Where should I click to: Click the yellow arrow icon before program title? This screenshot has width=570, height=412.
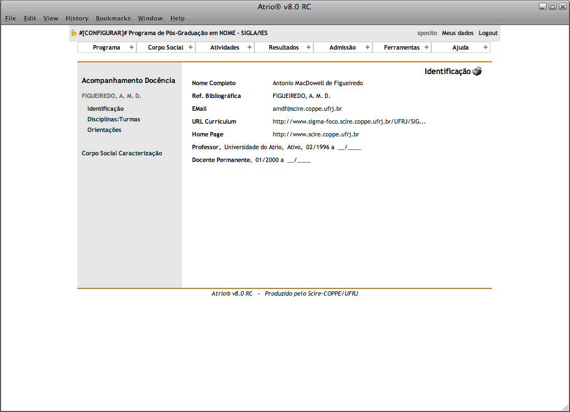pyautogui.click(x=74, y=33)
